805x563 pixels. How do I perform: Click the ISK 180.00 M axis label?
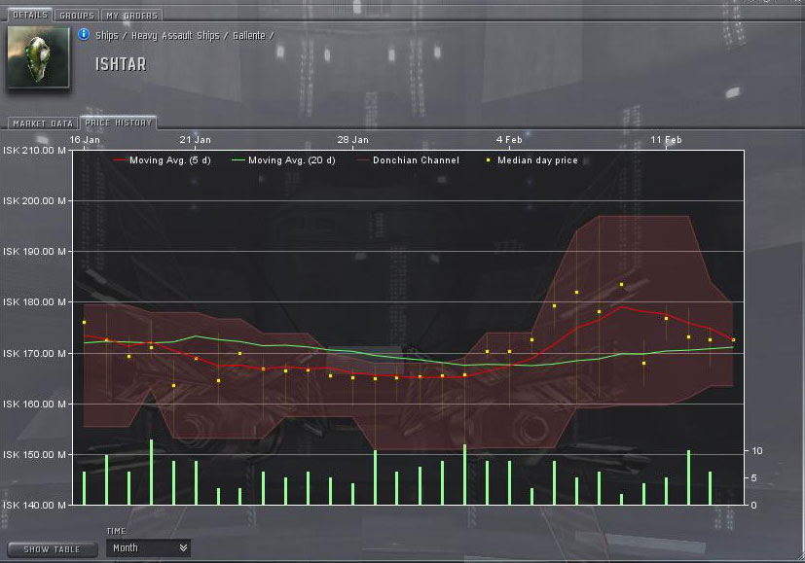(x=34, y=302)
